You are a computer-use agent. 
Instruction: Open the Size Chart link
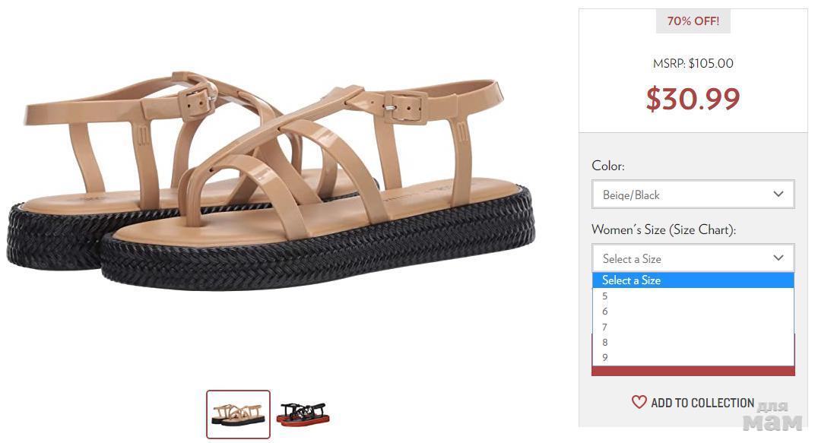click(x=703, y=229)
